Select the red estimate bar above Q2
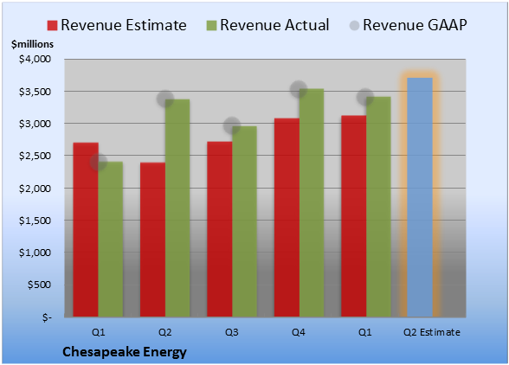Viewport: 509px width, 365px height. (152, 240)
